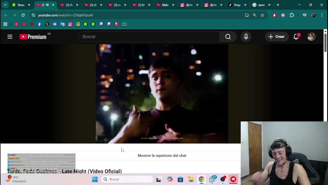The height and width of the screenshot is (185, 328).
Task: Open media controls icon in toolbar
Action: click(304, 15)
